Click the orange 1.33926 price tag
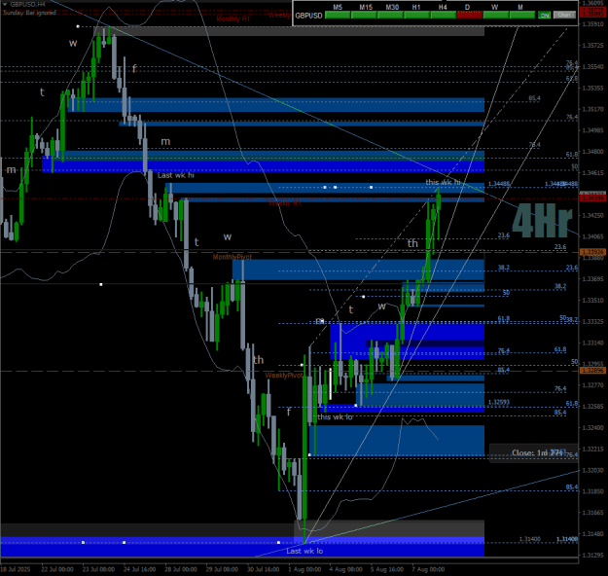 tap(593, 252)
